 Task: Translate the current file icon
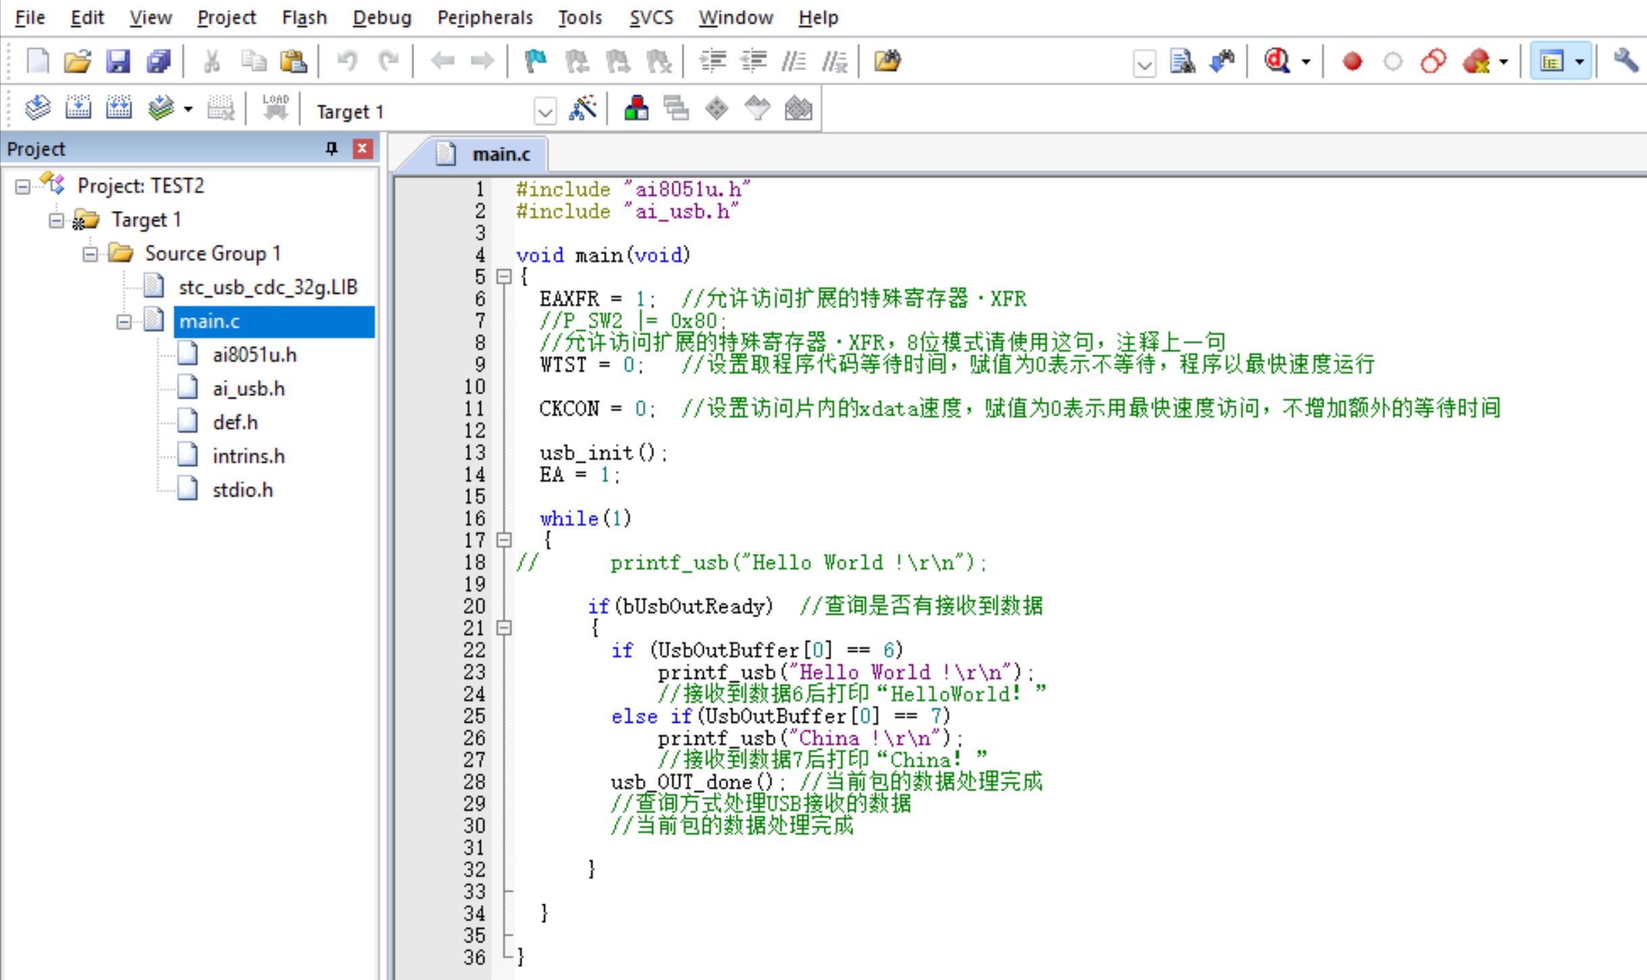[x=38, y=108]
